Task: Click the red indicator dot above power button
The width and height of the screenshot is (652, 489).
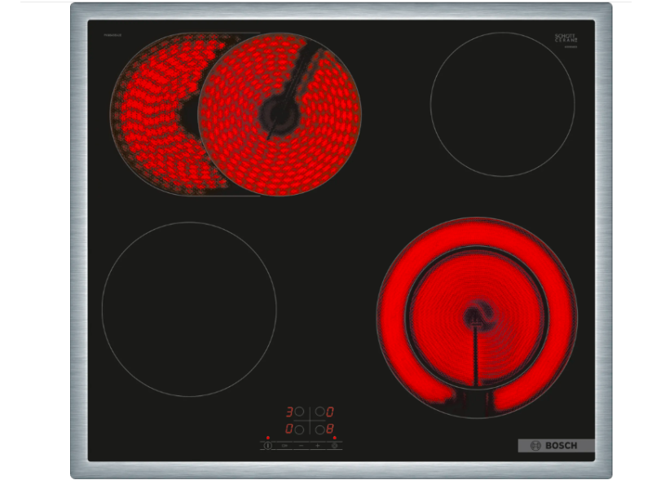Action: tap(267, 438)
